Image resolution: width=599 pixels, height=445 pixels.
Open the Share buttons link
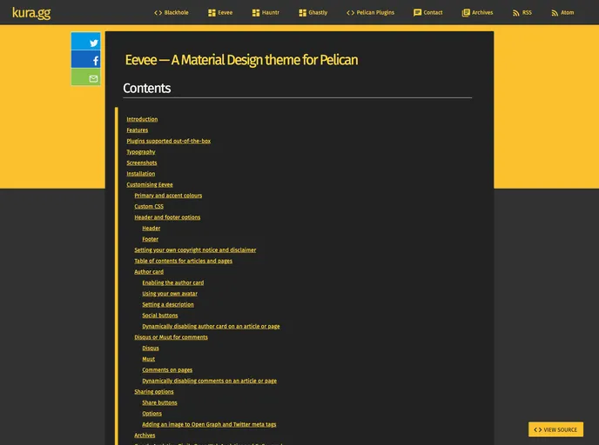point(159,402)
